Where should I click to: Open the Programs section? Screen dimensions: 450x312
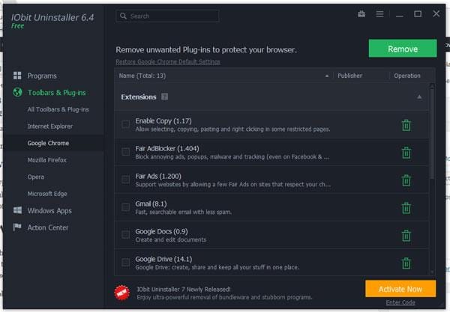(x=42, y=76)
